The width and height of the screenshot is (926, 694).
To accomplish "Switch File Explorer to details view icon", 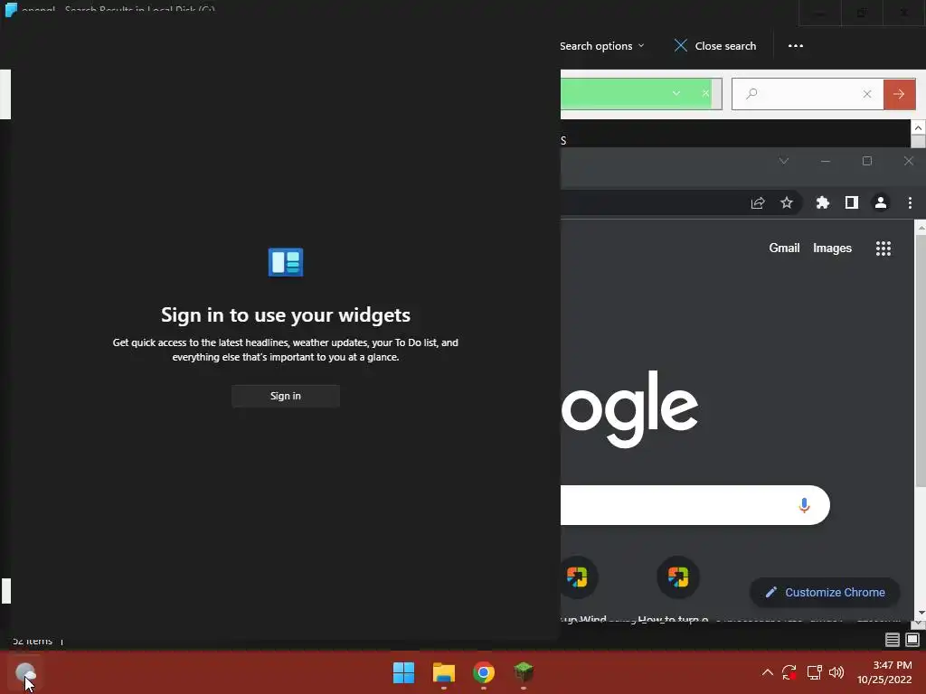I will (893, 640).
